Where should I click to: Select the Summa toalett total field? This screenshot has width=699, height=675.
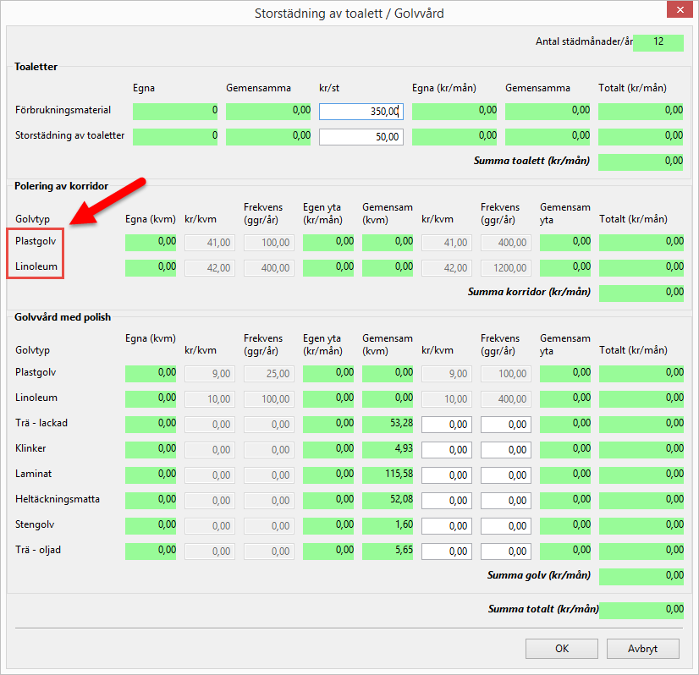(641, 162)
